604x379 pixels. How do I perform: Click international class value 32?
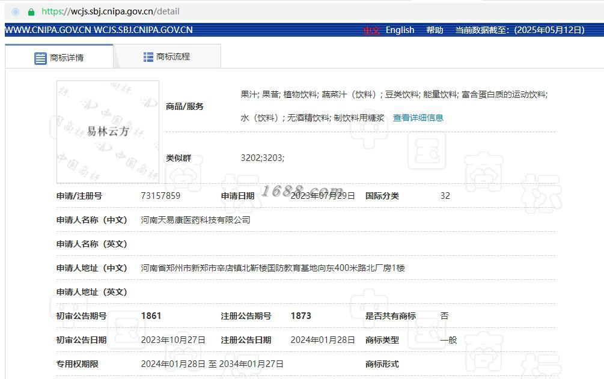[445, 196]
